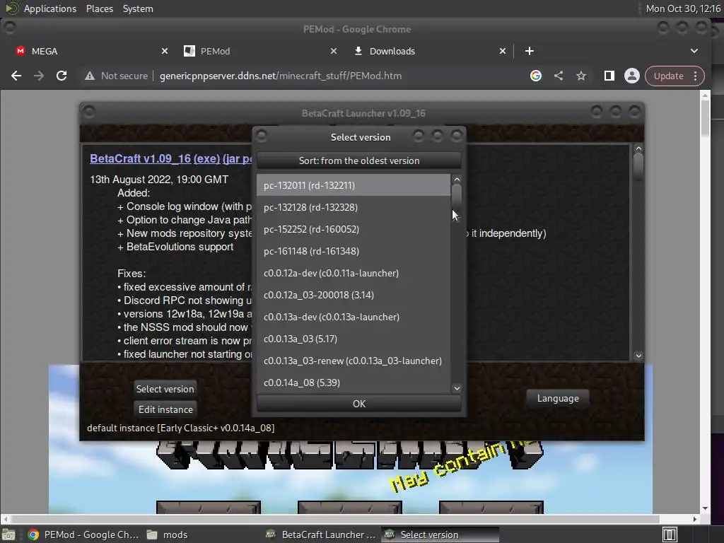Switch to PEMod - Google Chrome taskbar item
Image resolution: width=724 pixels, height=543 pixels.
(x=83, y=535)
